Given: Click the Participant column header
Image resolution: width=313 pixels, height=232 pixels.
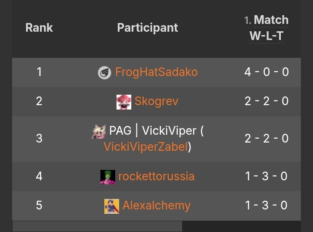Looking at the screenshot, I should (x=147, y=28).
